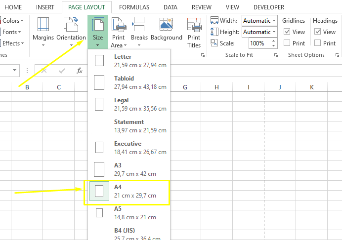Open the Breaks button
This screenshot has width=342, height=240.
(x=139, y=32)
